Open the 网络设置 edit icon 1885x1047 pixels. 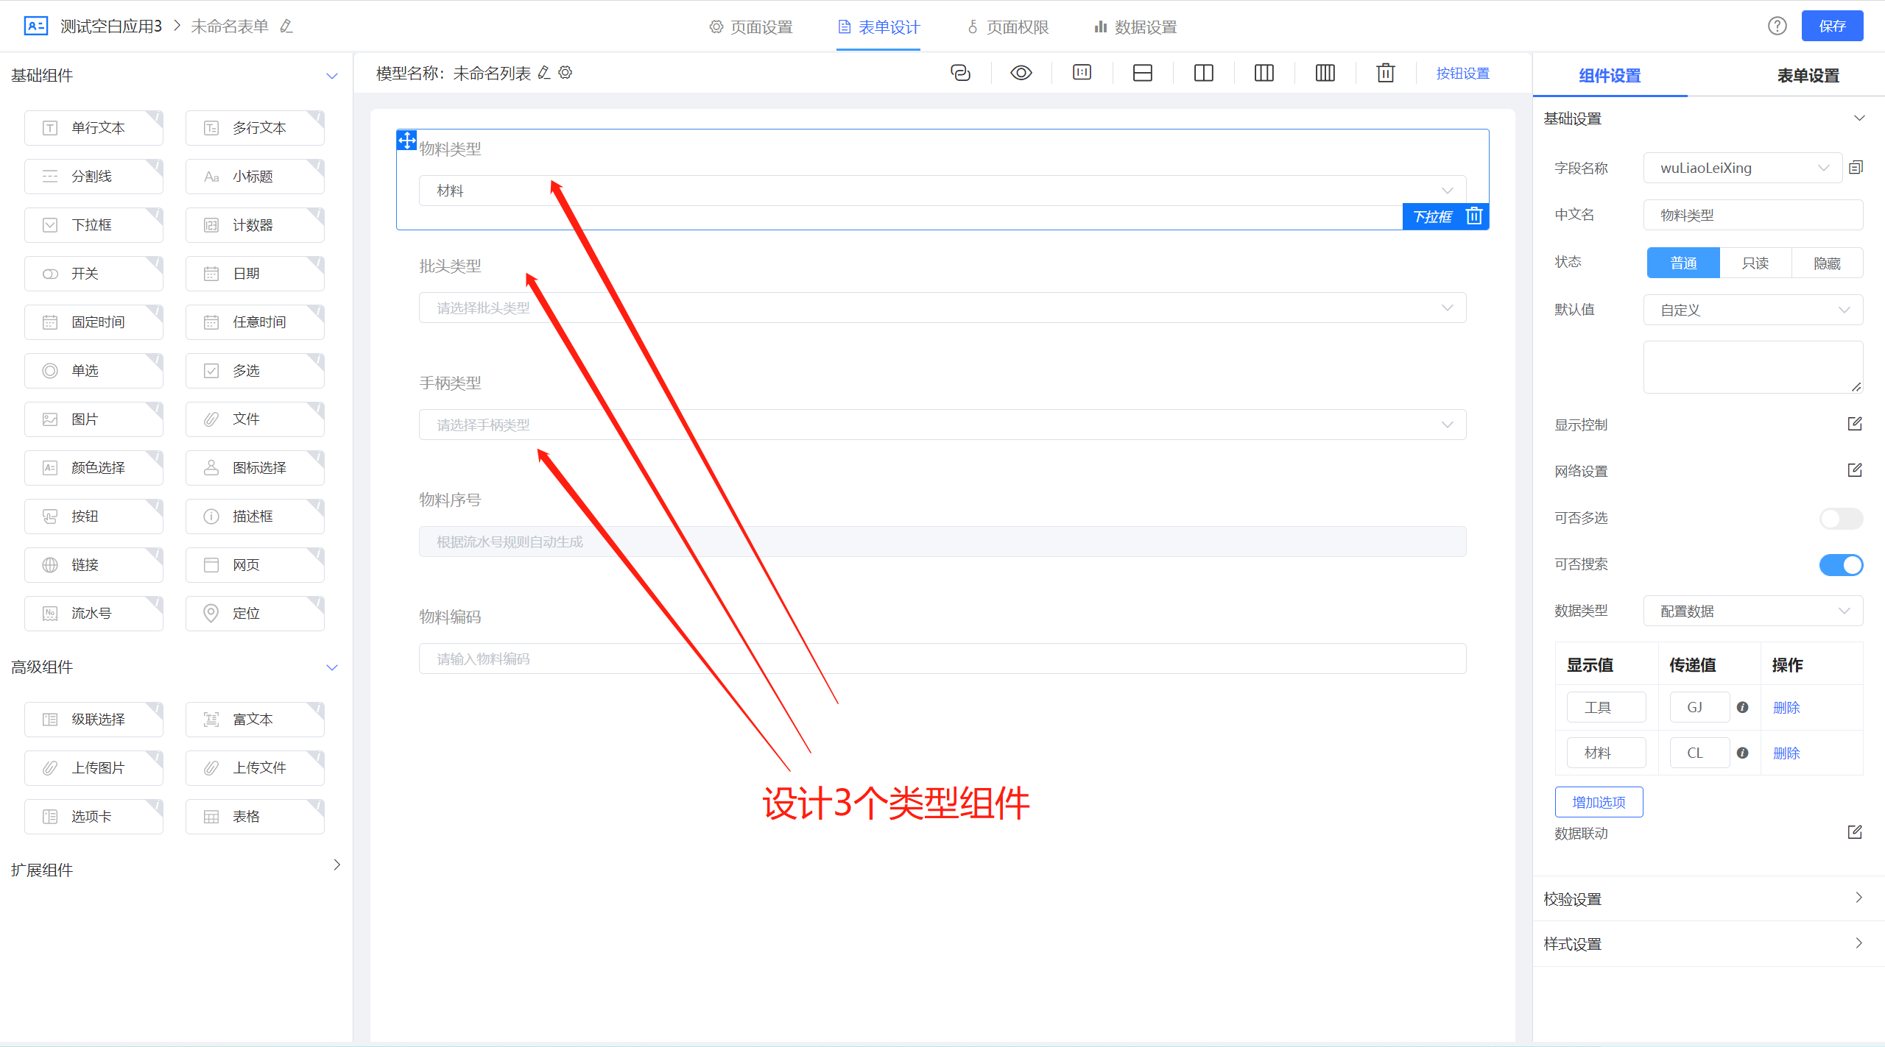(1855, 470)
